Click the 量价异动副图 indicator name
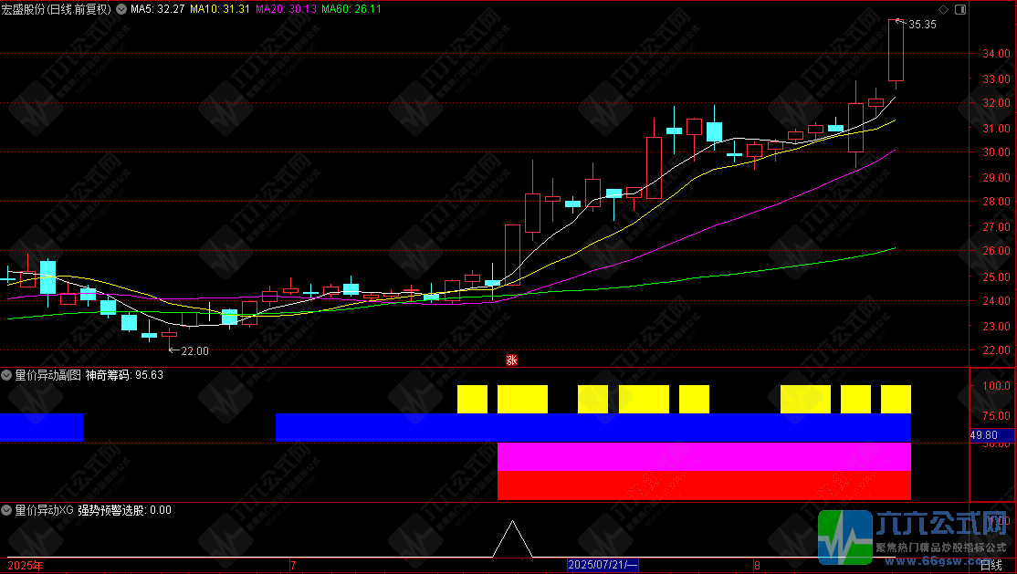The image size is (1017, 574). pyautogui.click(x=48, y=375)
